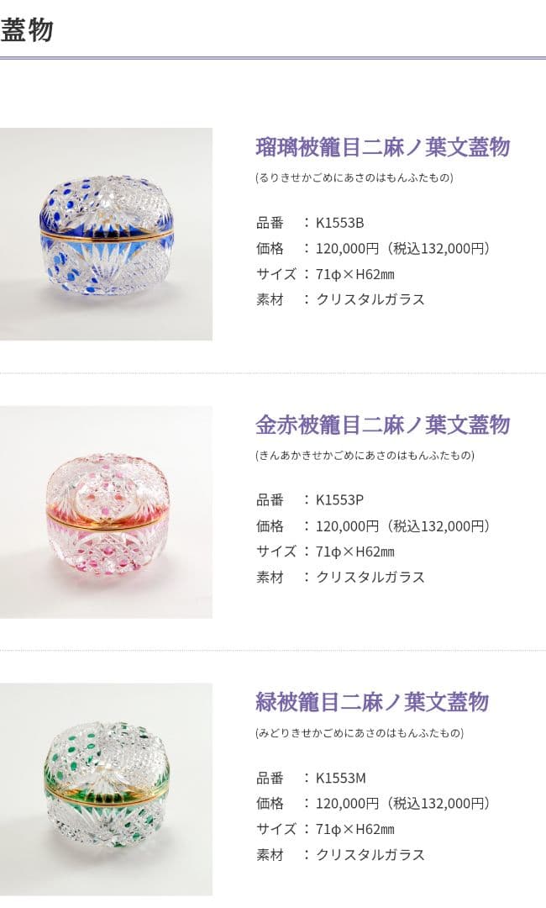Click the price of item K1553B

click(x=402, y=248)
